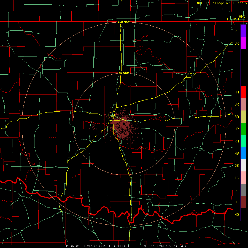Click the RF legend label

click(236, 31)
